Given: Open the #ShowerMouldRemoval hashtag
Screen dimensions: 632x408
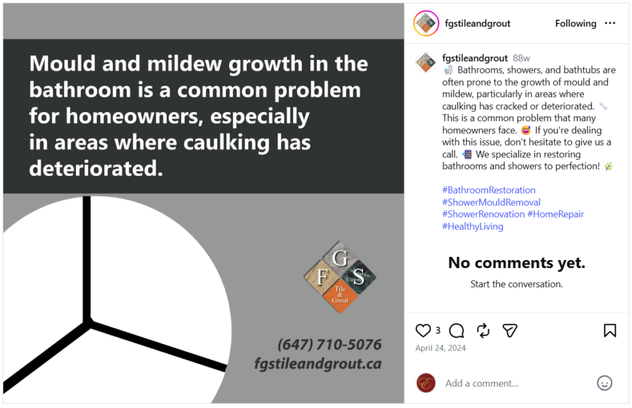Looking at the screenshot, I should pos(491,202).
